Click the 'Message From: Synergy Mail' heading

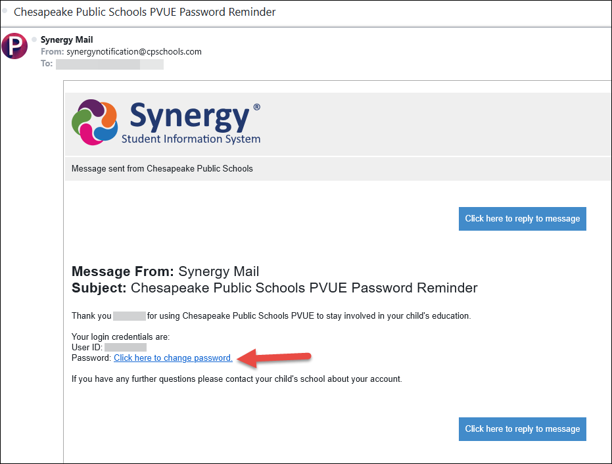click(165, 271)
